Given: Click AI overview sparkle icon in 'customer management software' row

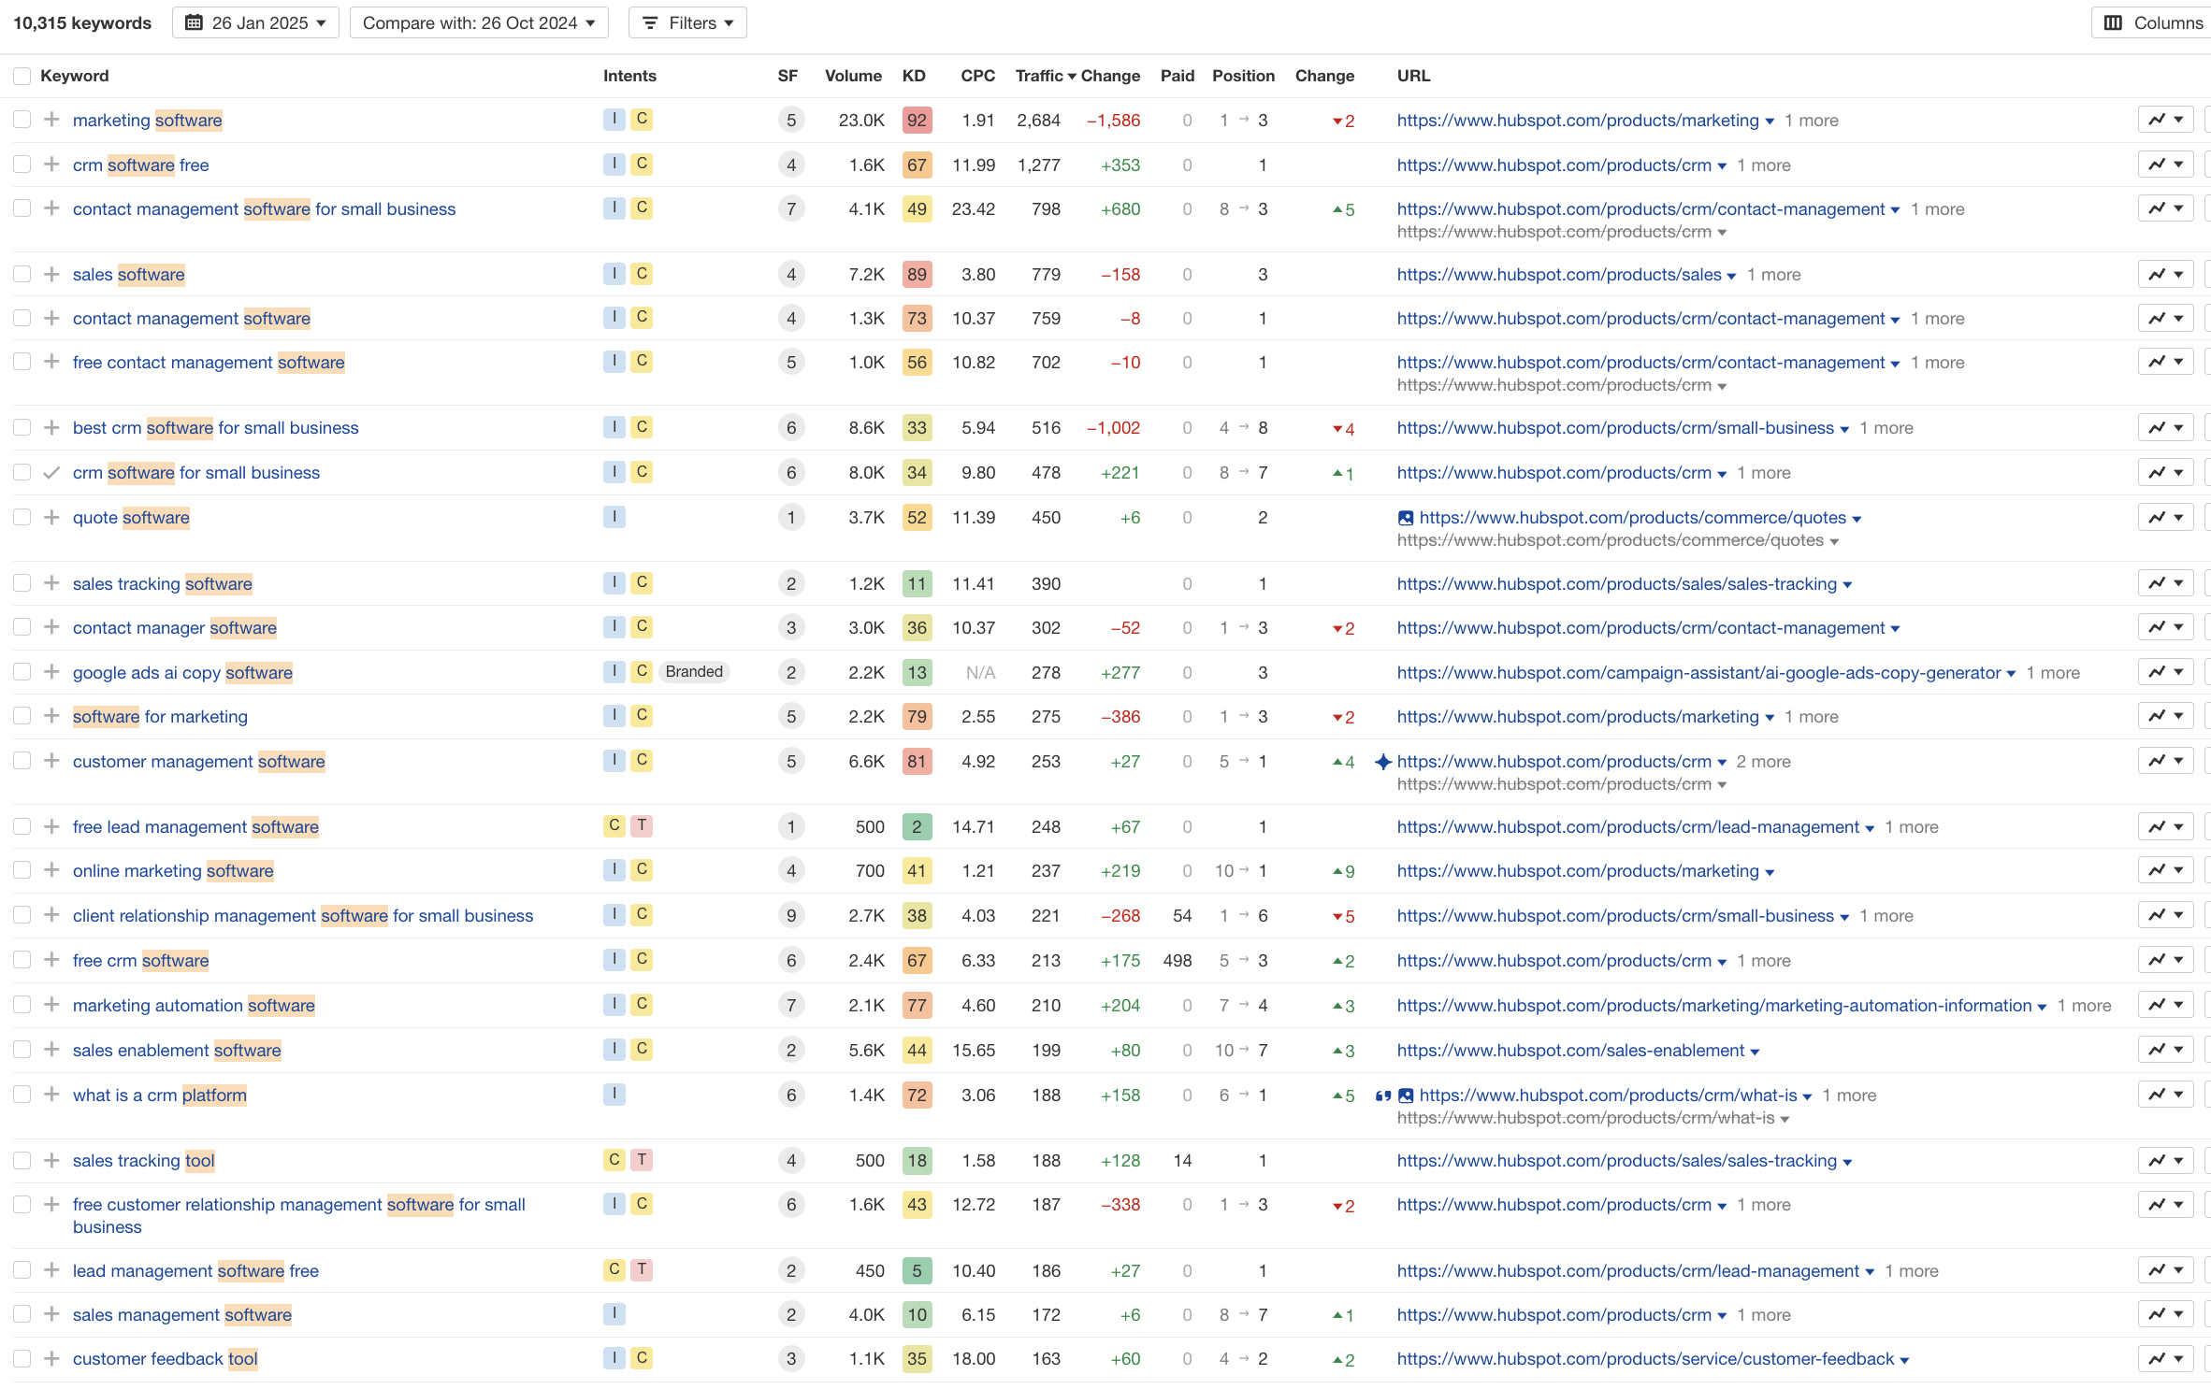Looking at the screenshot, I should (1383, 762).
